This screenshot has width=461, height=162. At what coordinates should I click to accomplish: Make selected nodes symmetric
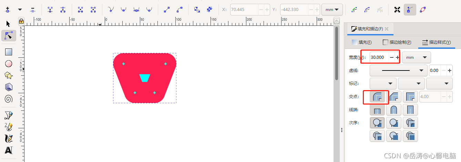tap(136, 10)
